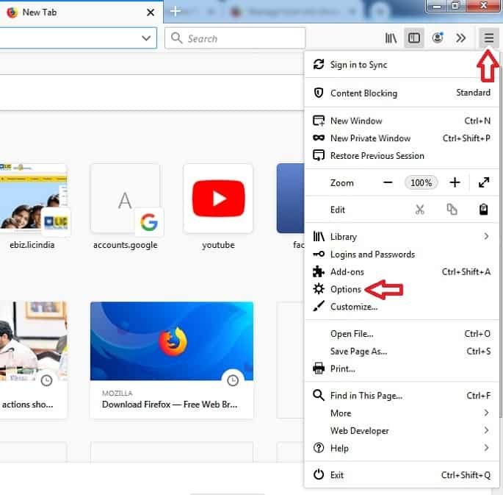Click the Content Blocking shield icon

(318, 93)
